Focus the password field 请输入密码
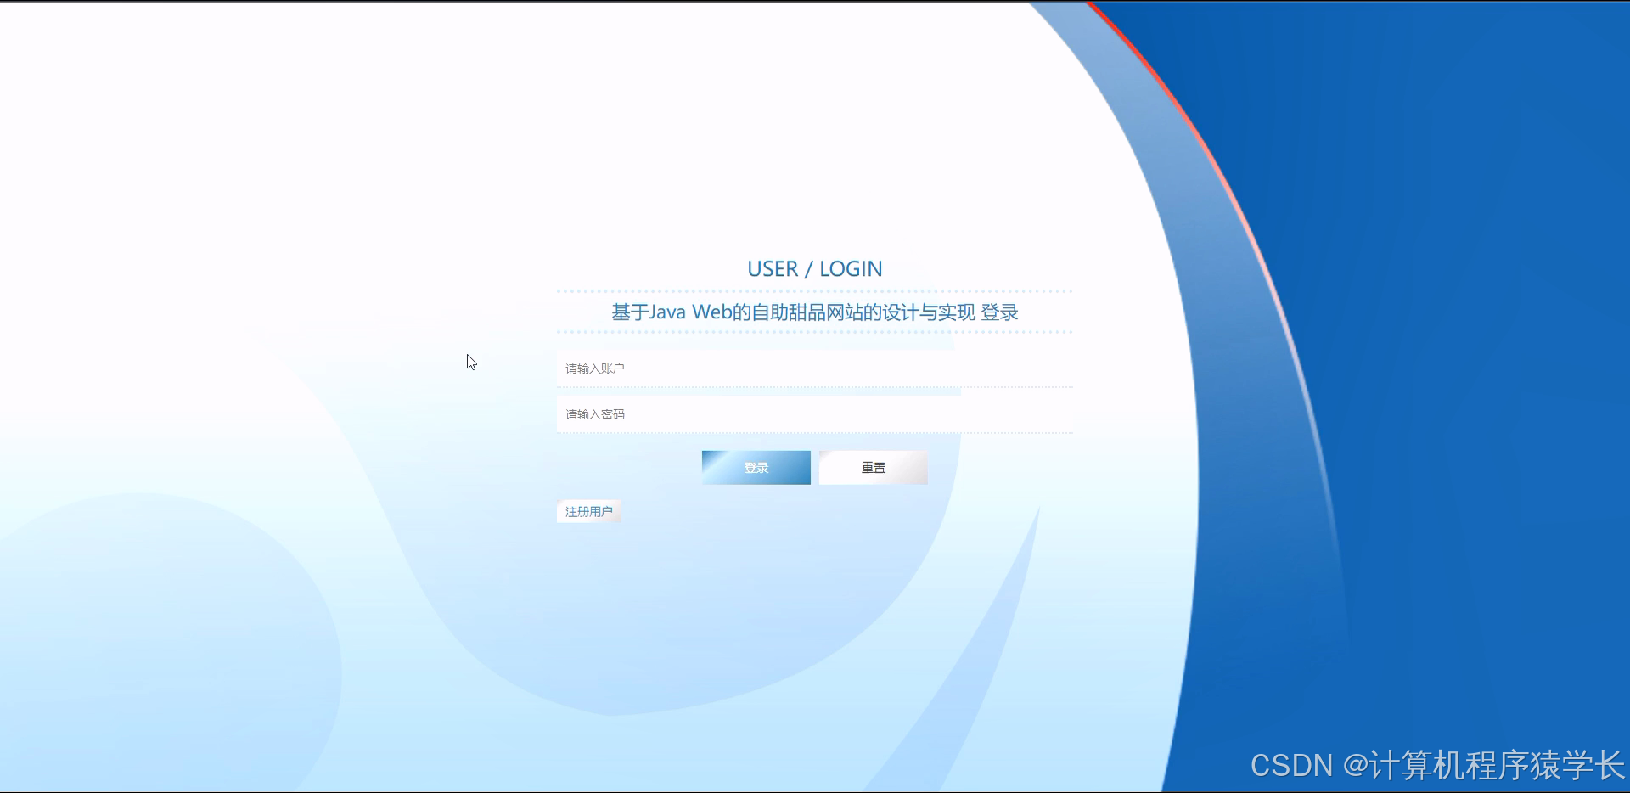This screenshot has width=1630, height=793. [x=815, y=414]
